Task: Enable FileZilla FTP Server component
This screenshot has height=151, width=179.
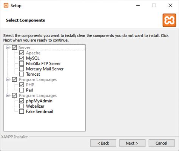Action: 22,63
